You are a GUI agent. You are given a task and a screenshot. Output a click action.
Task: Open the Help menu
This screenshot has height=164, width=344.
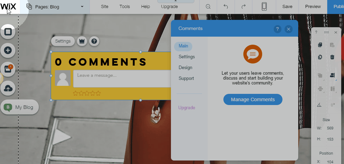(145, 7)
